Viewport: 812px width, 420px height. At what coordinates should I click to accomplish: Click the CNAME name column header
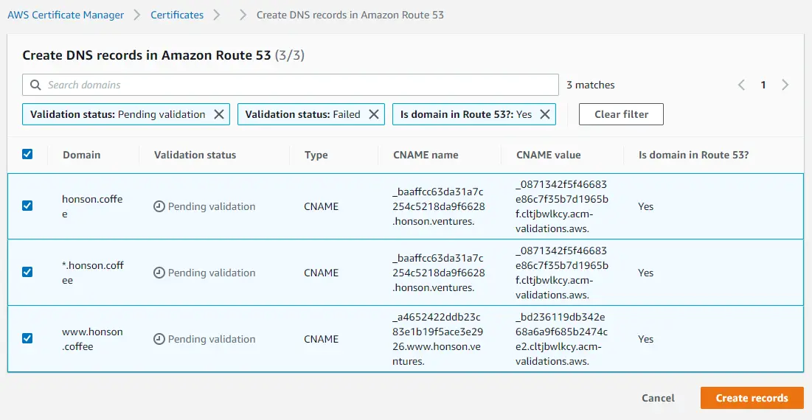[426, 155]
